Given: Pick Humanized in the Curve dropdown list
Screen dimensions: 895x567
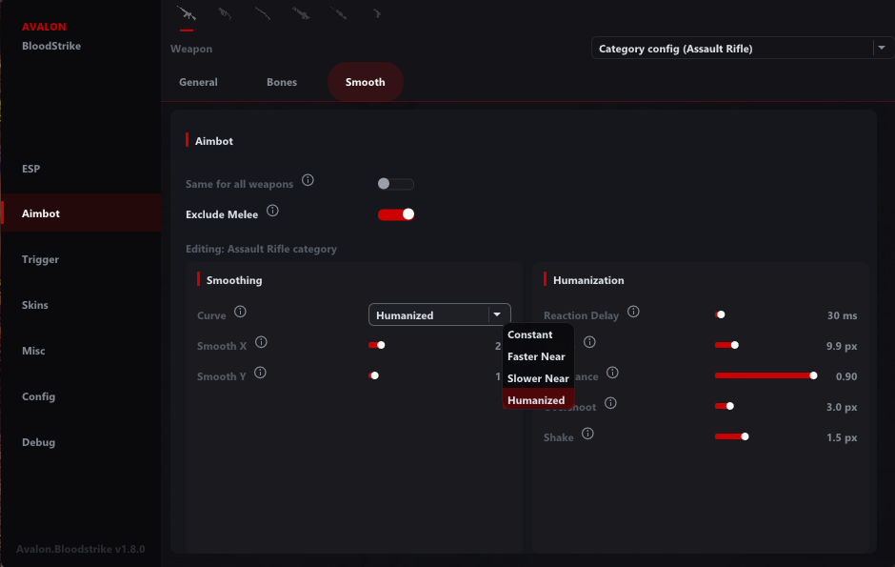Looking at the screenshot, I should click(538, 399).
